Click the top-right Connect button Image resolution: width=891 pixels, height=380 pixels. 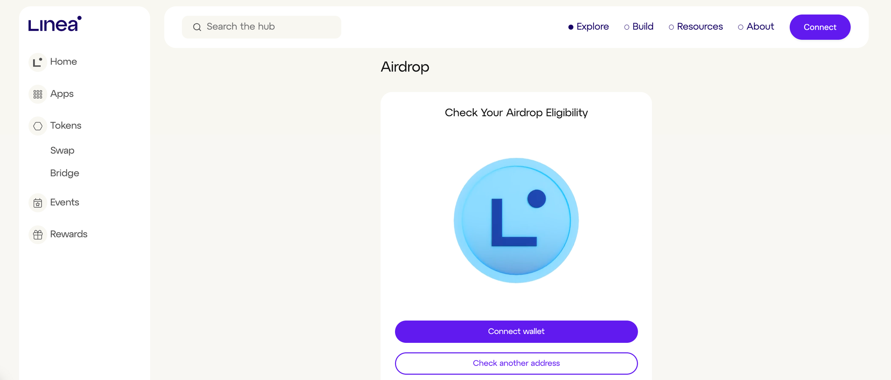point(820,27)
